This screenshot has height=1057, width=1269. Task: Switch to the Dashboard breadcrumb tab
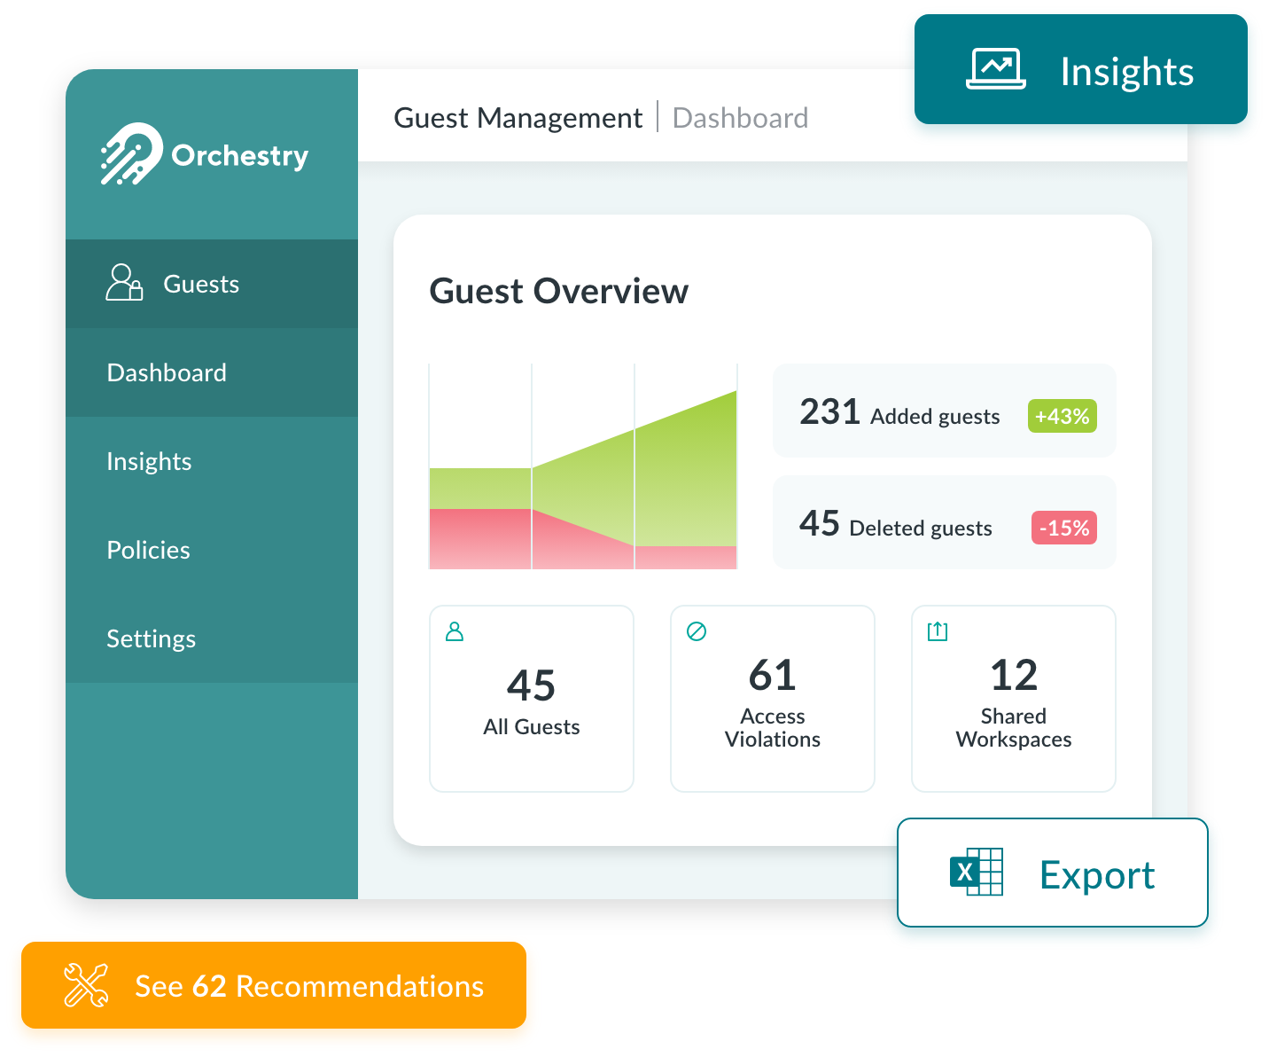click(740, 116)
